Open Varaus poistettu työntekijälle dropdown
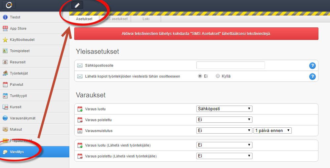Image resolution: width=330 pixels, height=168 pixels. coord(224,156)
